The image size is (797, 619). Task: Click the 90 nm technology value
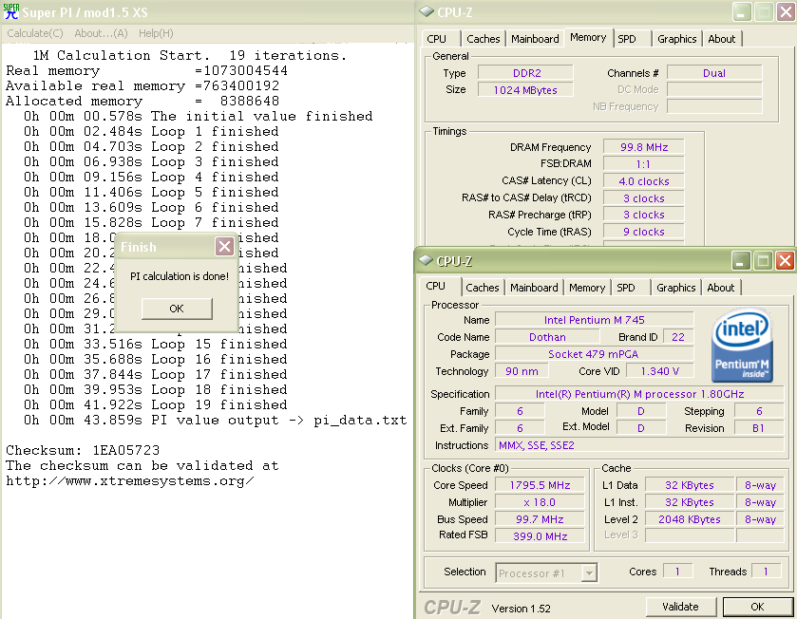coord(522,371)
